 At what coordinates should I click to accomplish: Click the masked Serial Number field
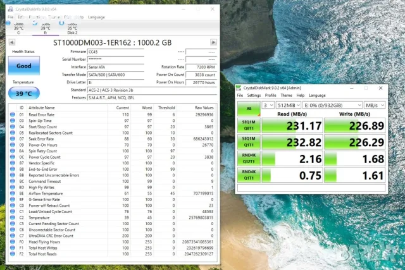[x=116, y=59]
